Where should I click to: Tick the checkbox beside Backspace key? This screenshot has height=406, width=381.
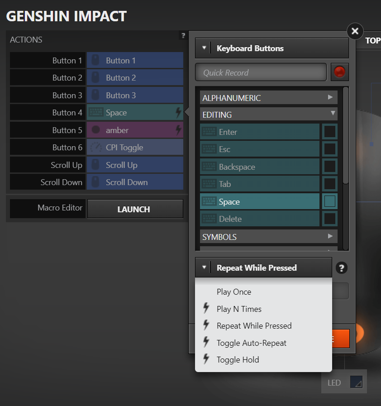pos(330,167)
